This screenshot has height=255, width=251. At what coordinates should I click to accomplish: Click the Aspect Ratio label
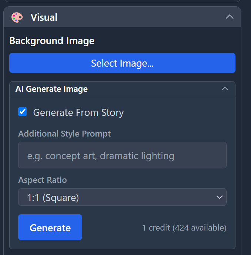click(43, 180)
